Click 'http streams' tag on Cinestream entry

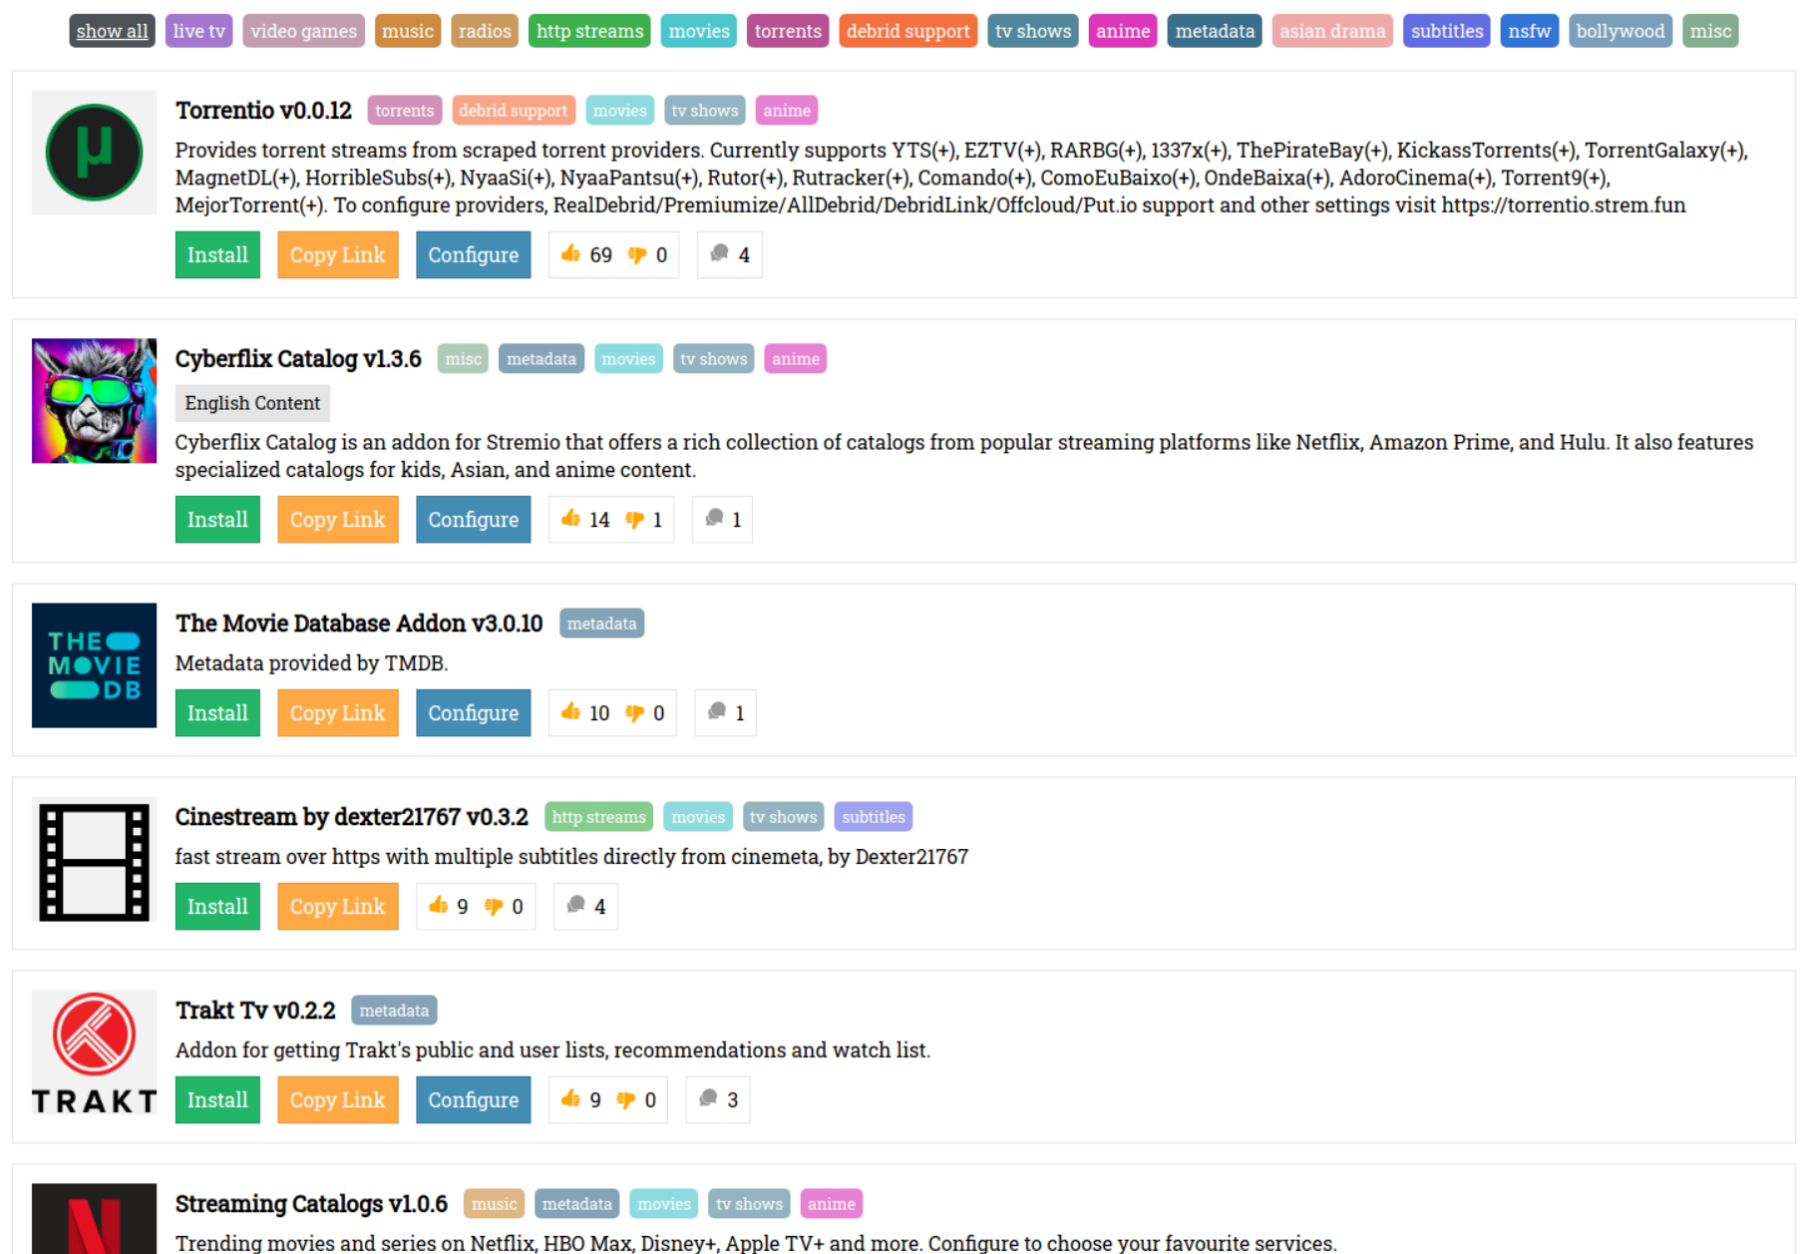tap(598, 817)
